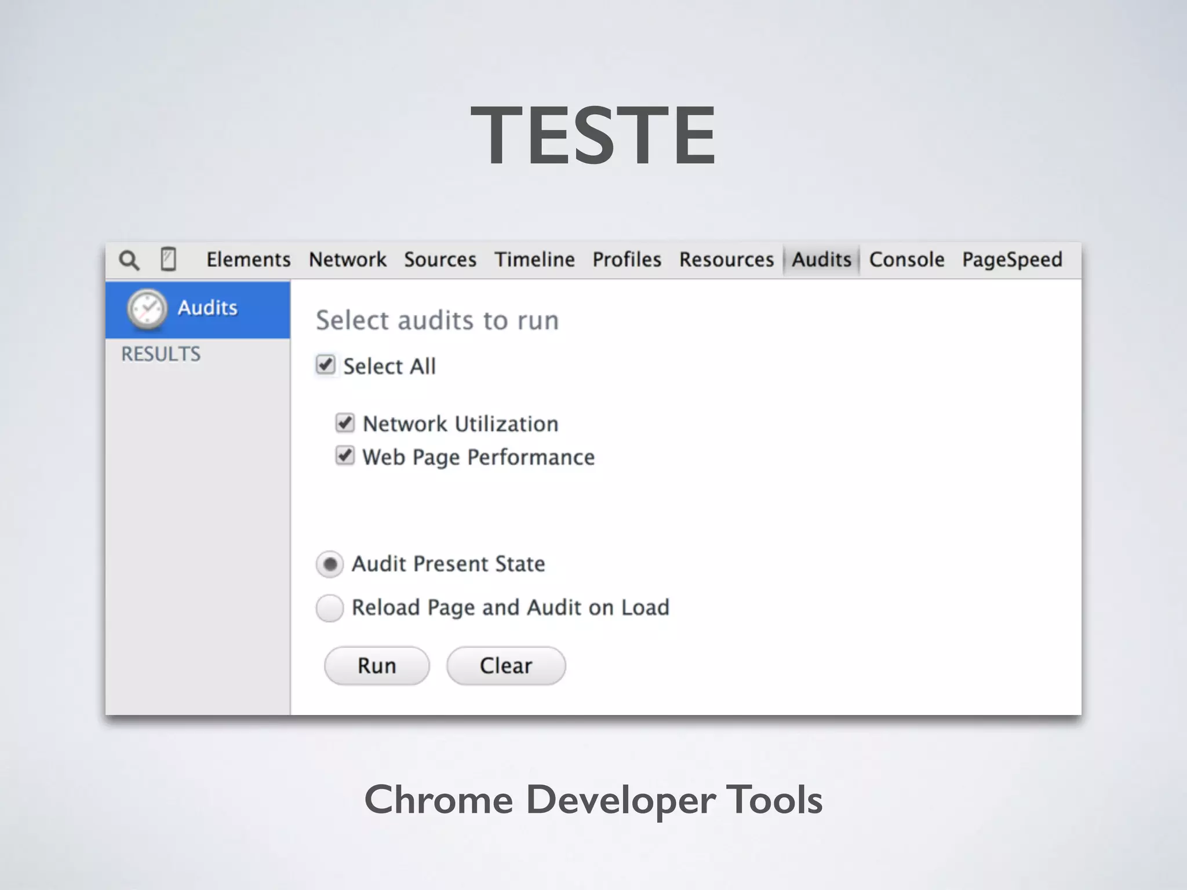
Task: Click the Run button
Action: coord(377,666)
